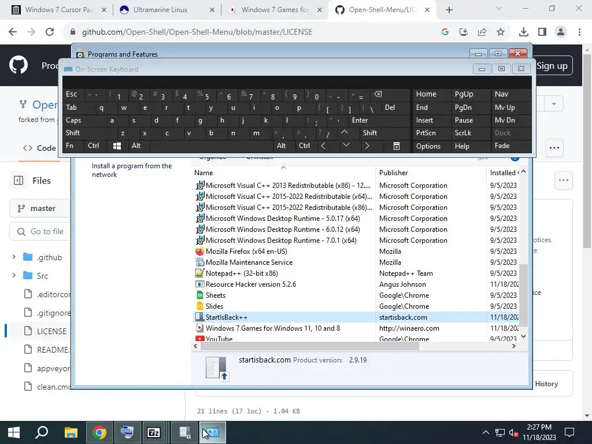Viewport: 592px width, 444px height.
Task: Select Resource Hacker version 5.2.6 row
Action: [x=356, y=284]
